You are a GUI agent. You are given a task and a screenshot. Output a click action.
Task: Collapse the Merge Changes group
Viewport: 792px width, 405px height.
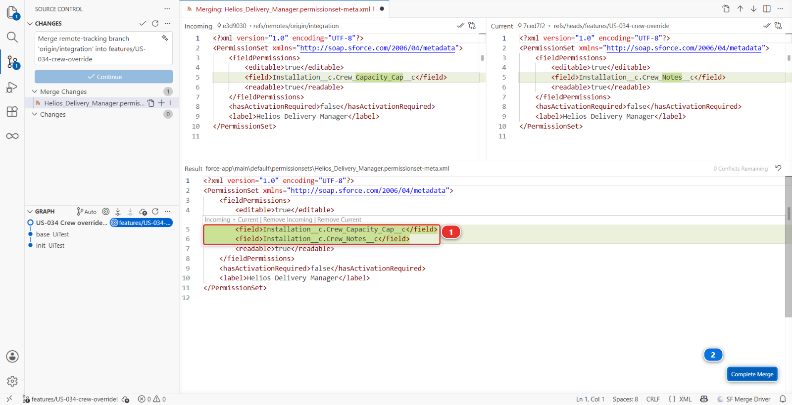click(35, 91)
